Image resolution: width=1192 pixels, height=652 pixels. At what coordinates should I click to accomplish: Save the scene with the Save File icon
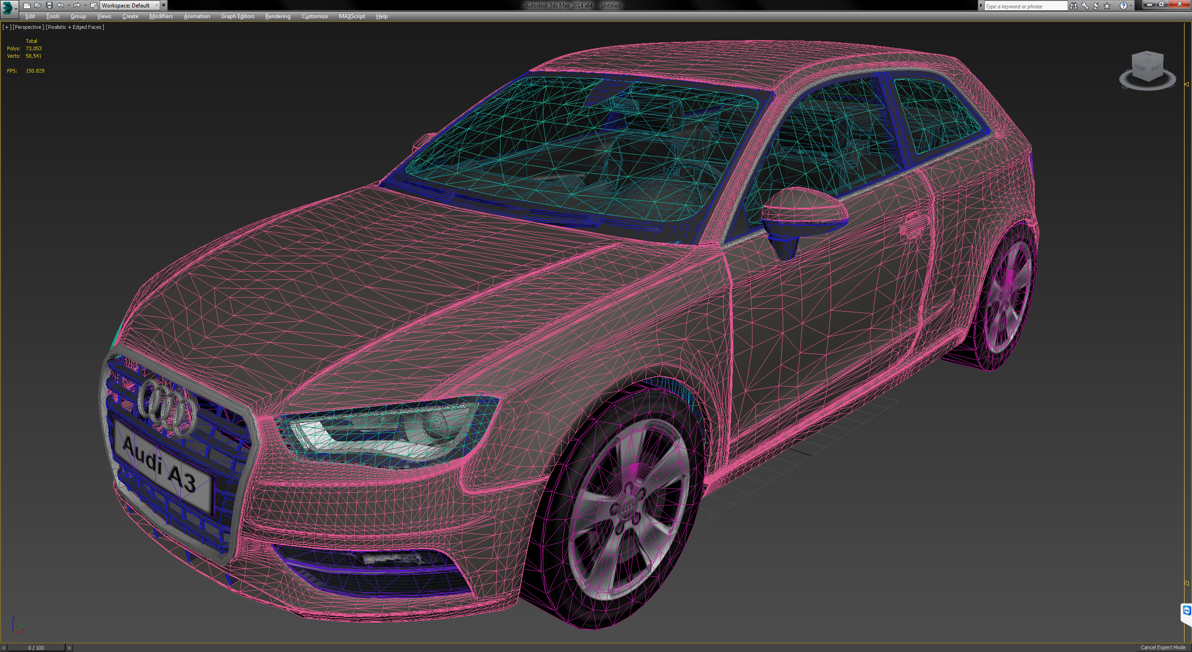[x=49, y=6]
